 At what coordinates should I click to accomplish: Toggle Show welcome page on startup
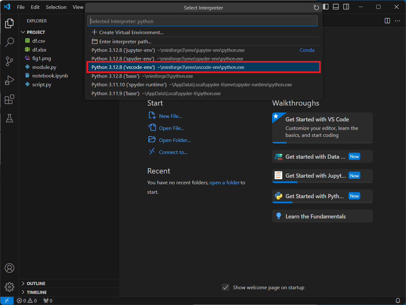[x=225, y=287]
